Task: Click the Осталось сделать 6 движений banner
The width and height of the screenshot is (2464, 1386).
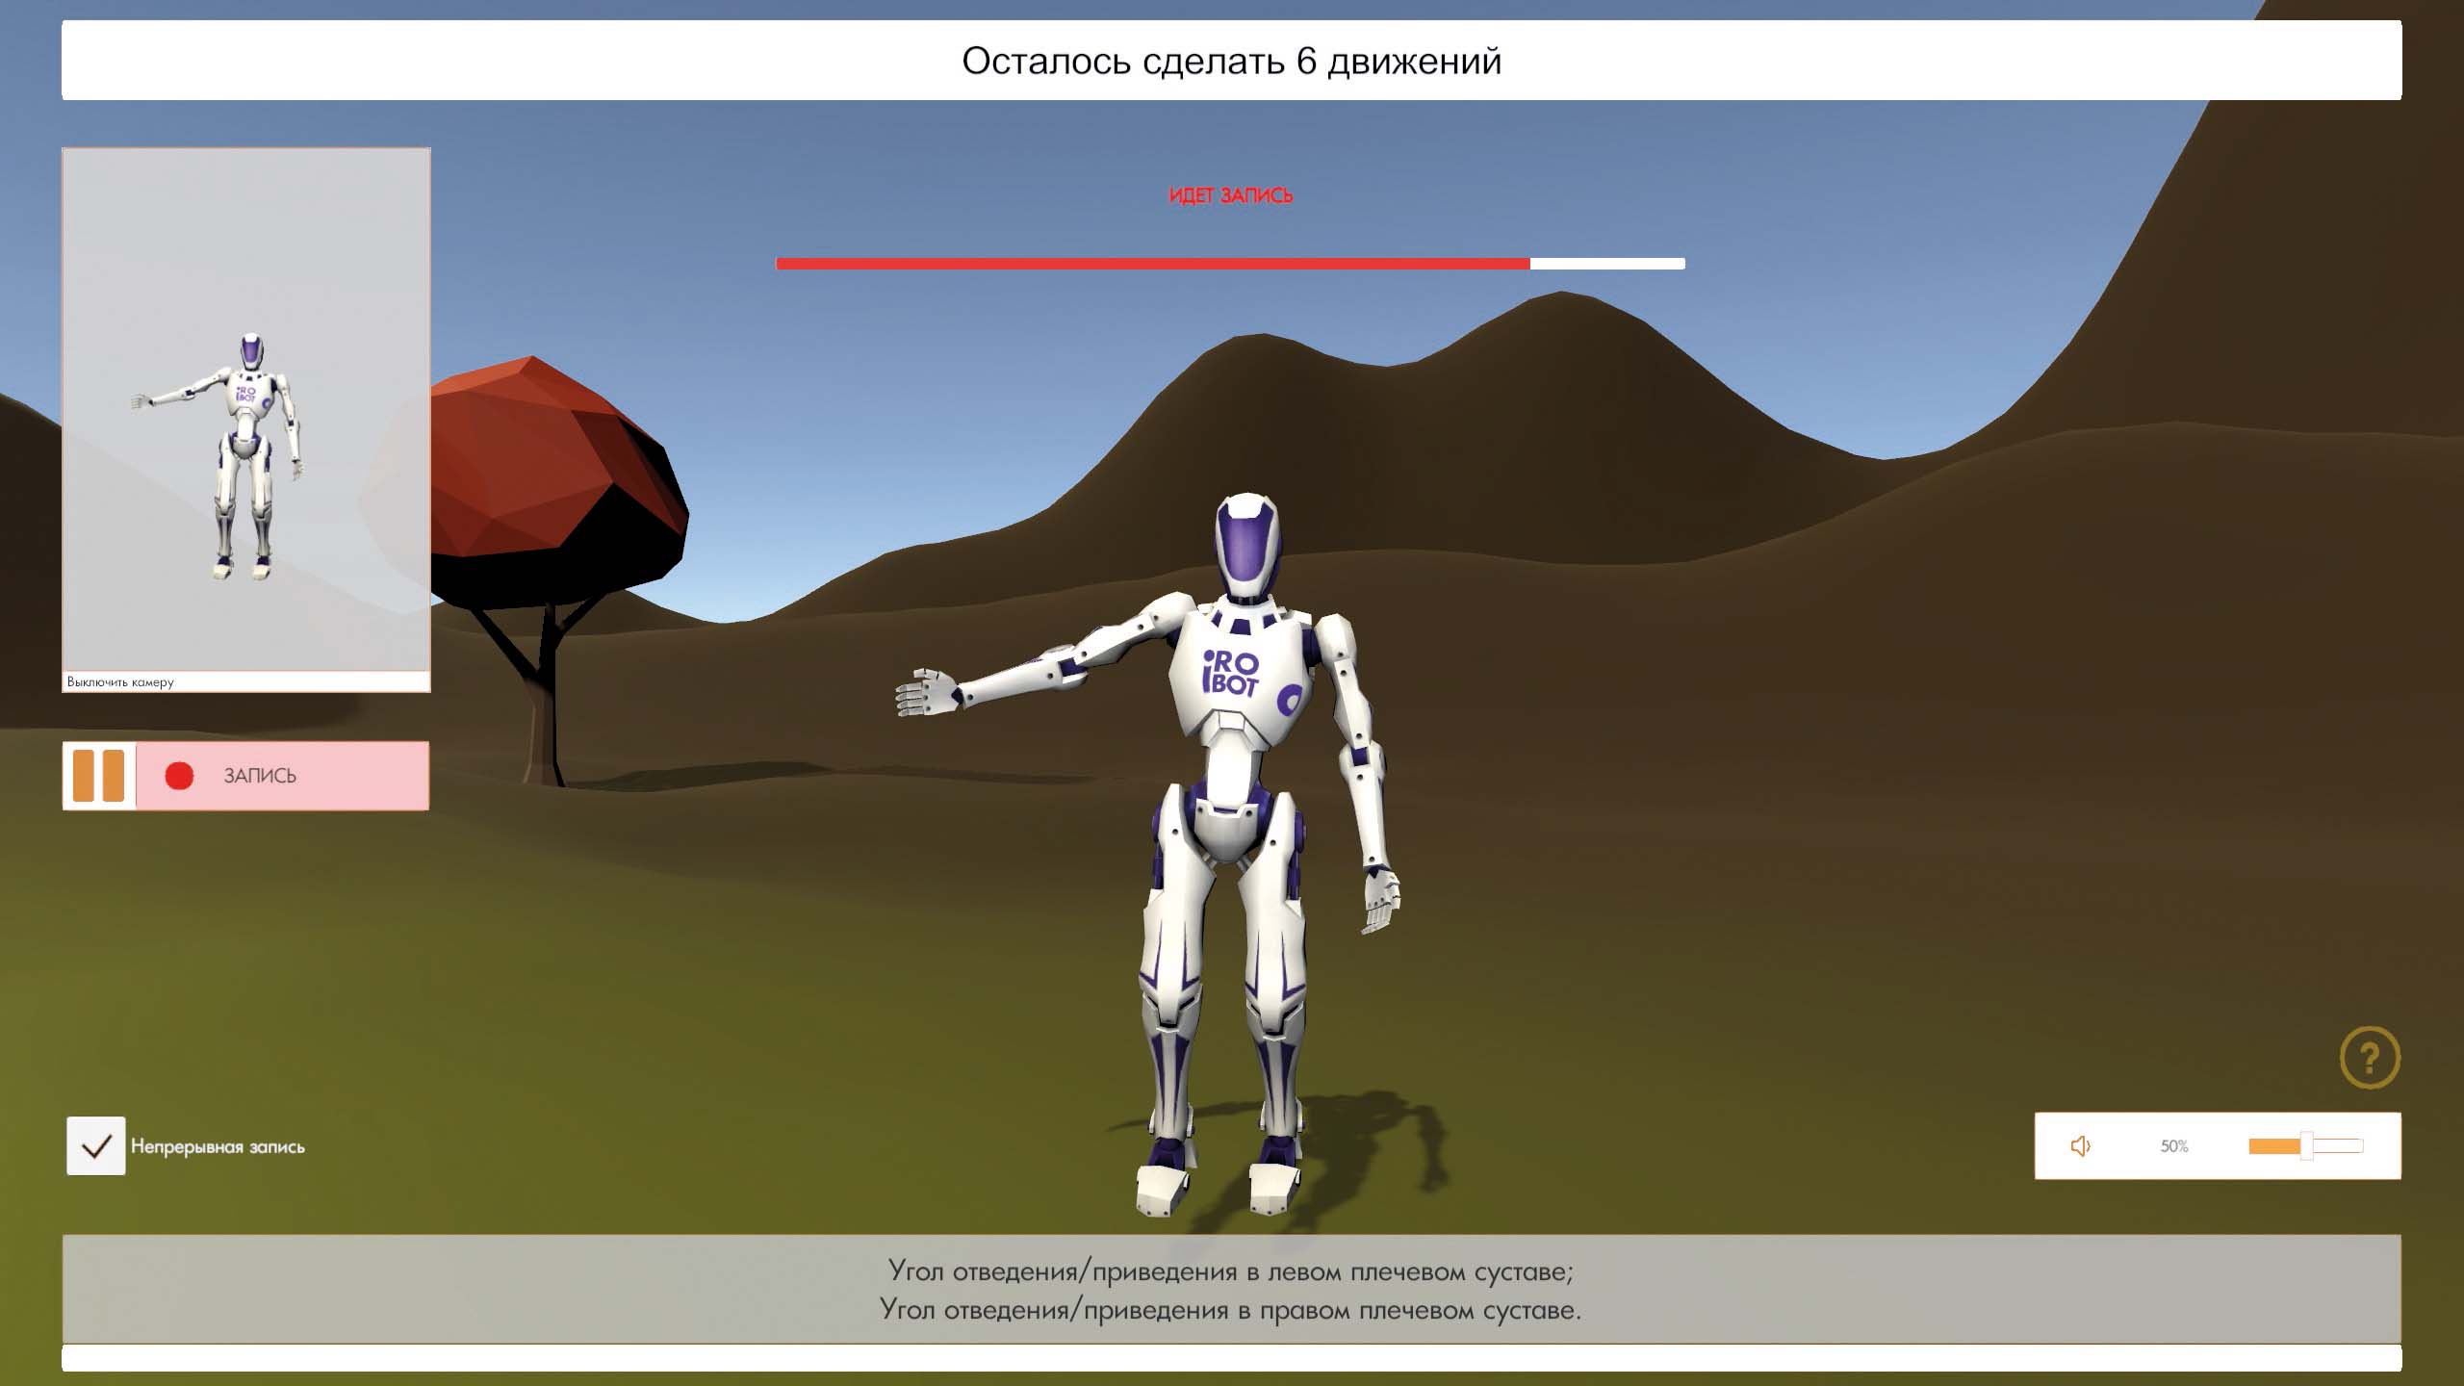Action: 1231,61
